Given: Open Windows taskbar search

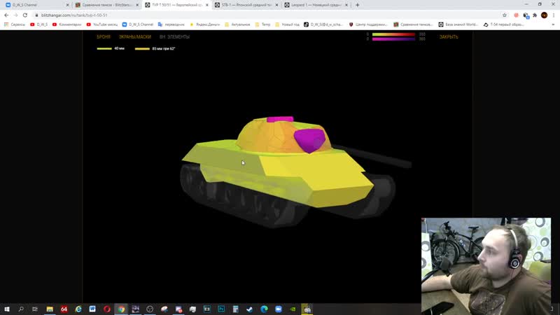Looking at the screenshot, I should click(21, 309).
